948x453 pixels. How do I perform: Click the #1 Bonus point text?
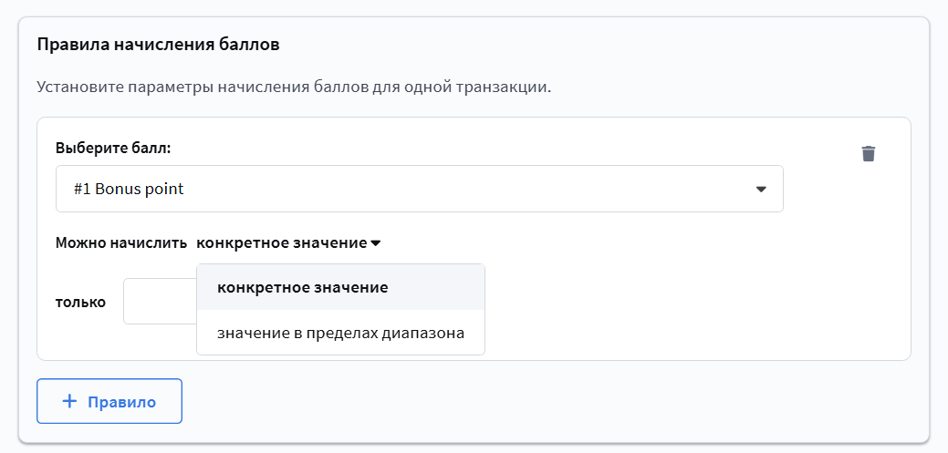tap(129, 189)
